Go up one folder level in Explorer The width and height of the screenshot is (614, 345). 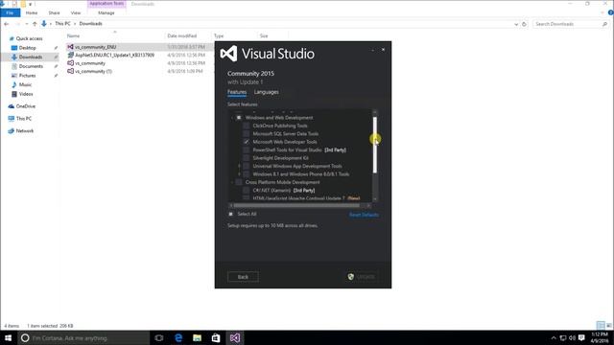(35, 24)
